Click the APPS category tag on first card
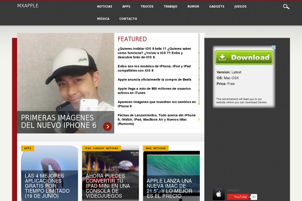The width and height of the screenshot is (302, 201). [x=28, y=148]
